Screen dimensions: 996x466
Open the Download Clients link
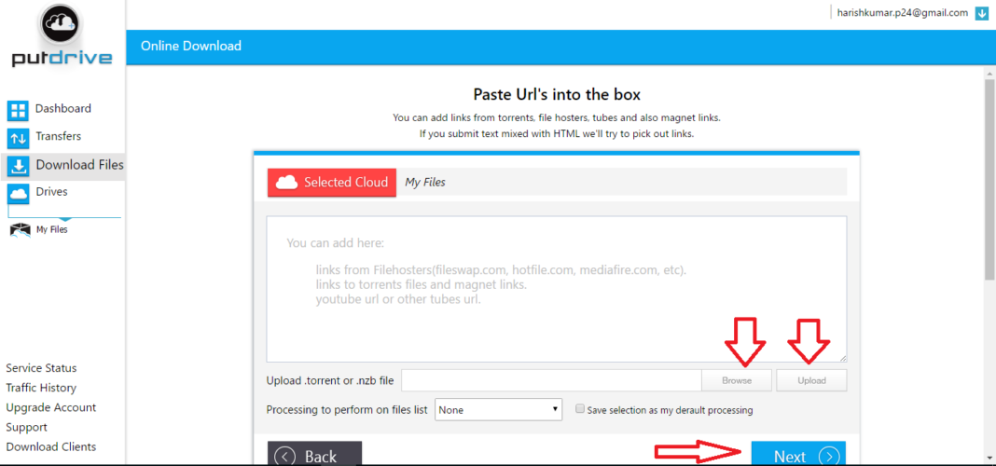coord(50,447)
